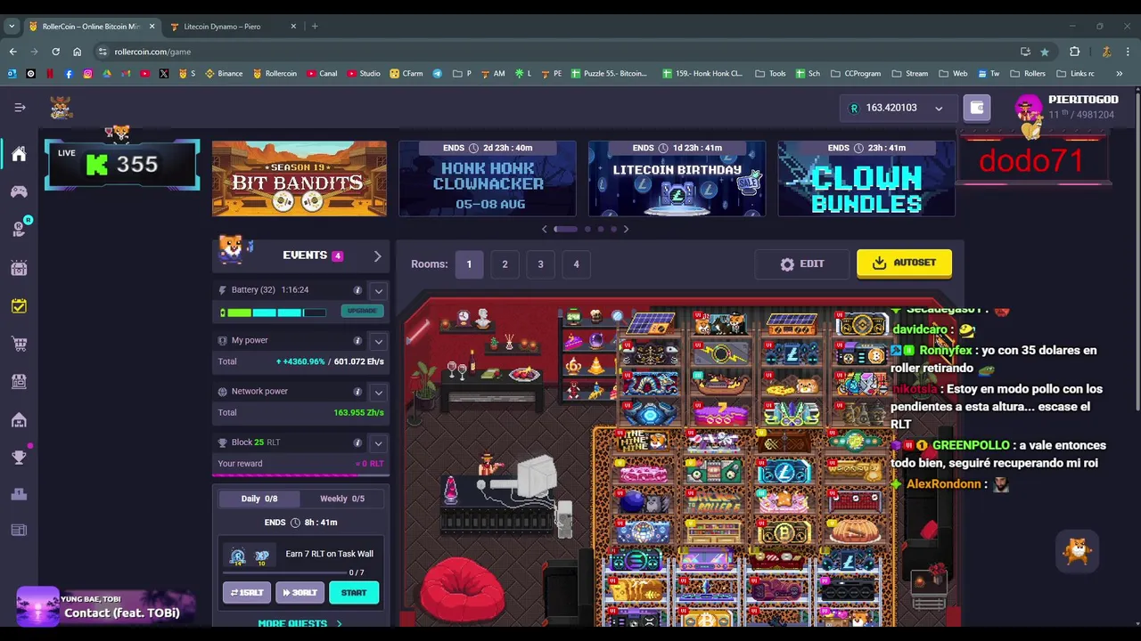This screenshot has width=1141, height=641.
Task: Open Instagram bookmark icon
Action: click(87, 74)
